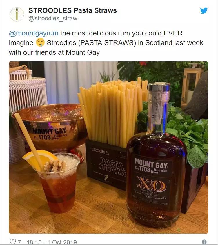Open the @mountgayrum mention

[34, 33]
